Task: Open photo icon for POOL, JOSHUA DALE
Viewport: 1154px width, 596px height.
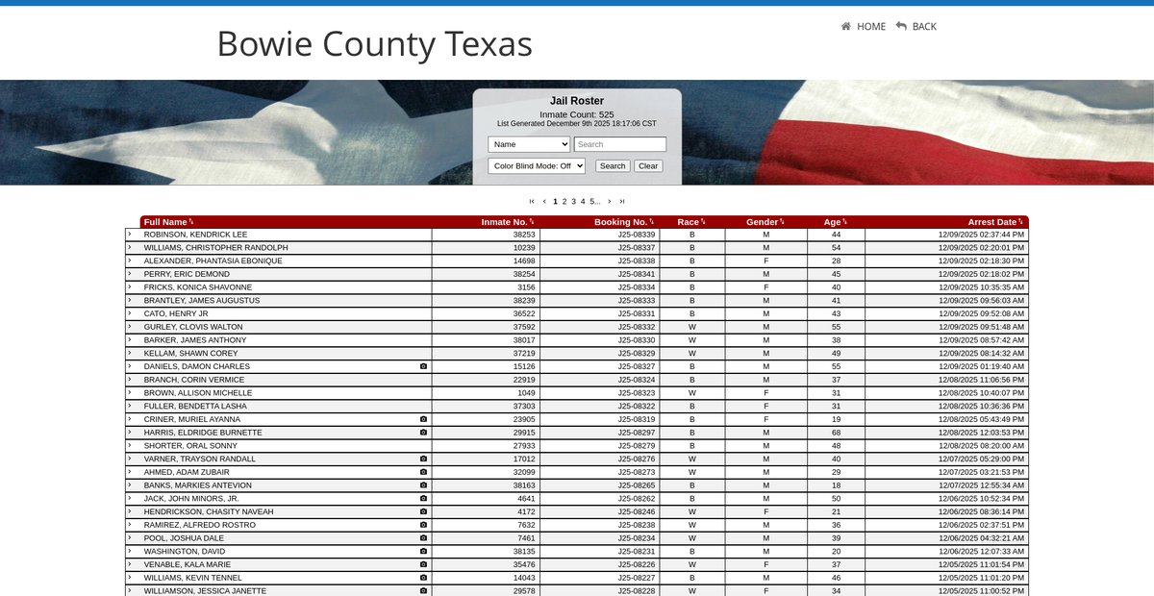Action: pos(423,538)
